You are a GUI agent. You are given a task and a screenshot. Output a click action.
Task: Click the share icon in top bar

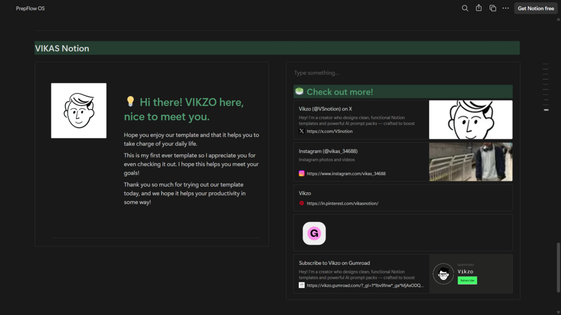tap(479, 8)
